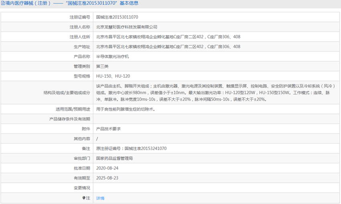Screen dimensions: 341x204
Task: Click approval department 国家药品监督管理局
Action: 114,158
